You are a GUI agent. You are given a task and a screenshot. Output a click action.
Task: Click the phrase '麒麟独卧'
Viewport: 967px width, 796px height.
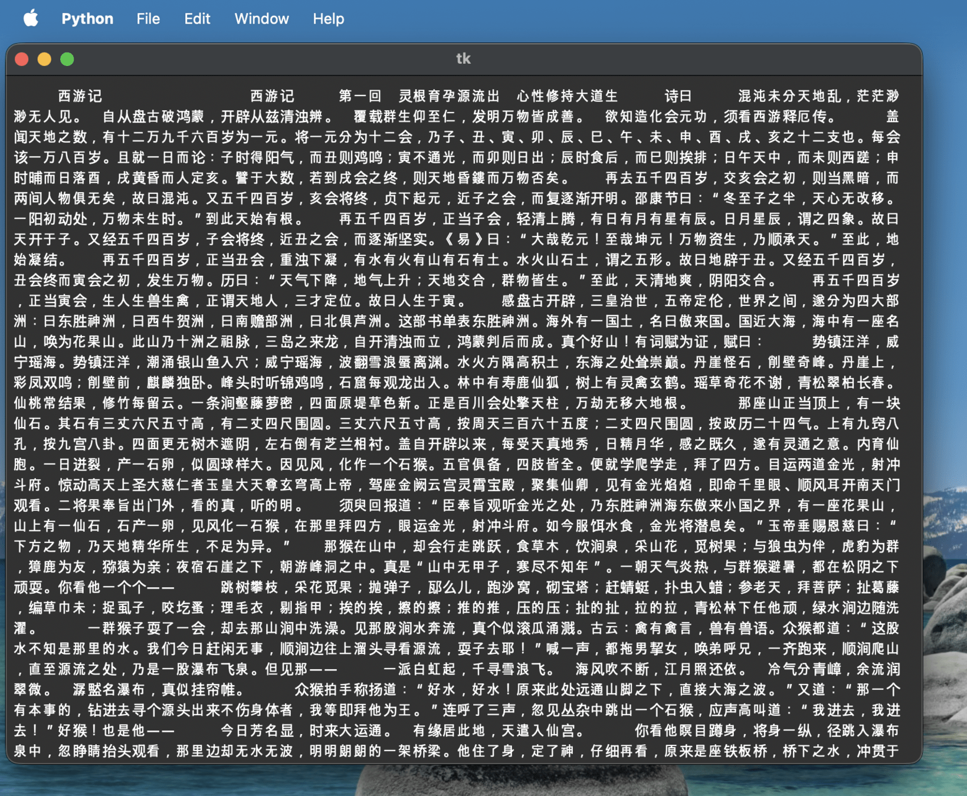tap(176, 383)
